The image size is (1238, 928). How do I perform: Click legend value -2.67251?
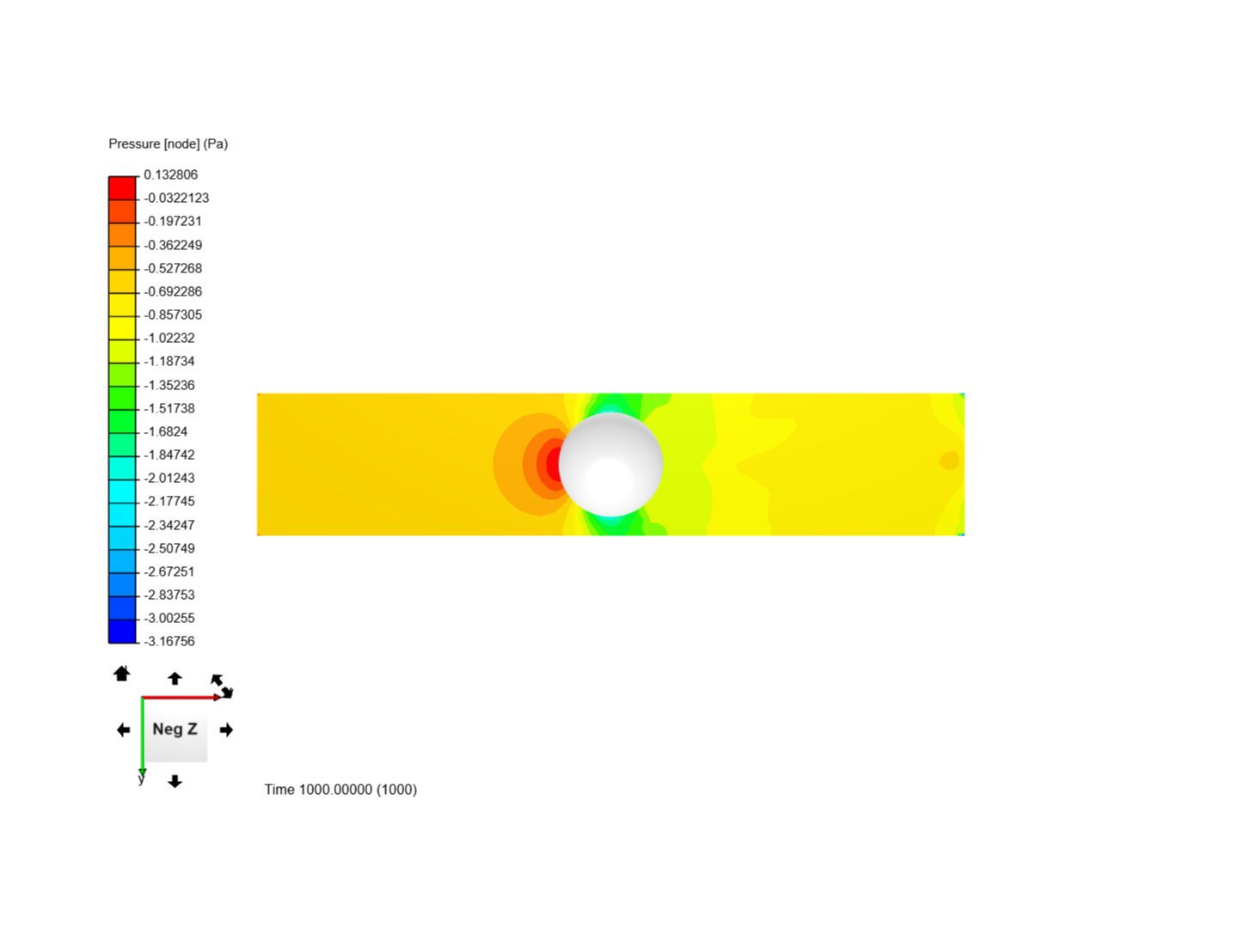[x=169, y=571]
